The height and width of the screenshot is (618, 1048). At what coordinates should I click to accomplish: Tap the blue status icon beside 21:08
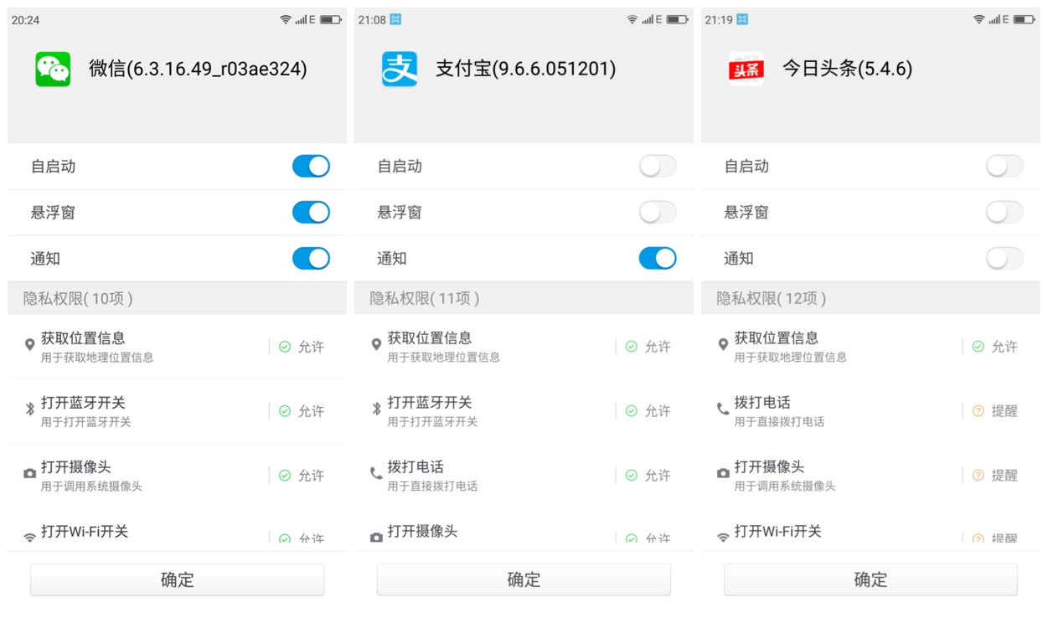click(396, 19)
